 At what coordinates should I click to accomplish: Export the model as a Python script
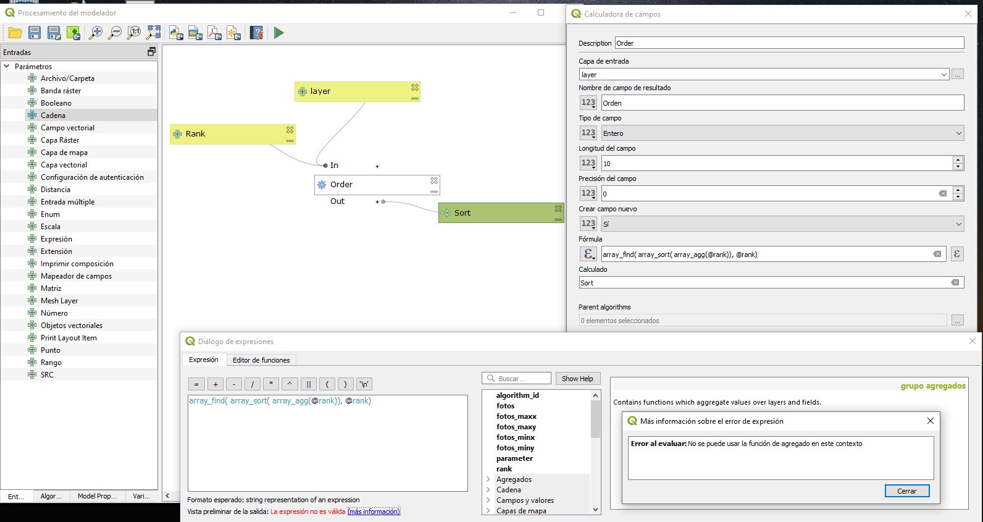176,33
